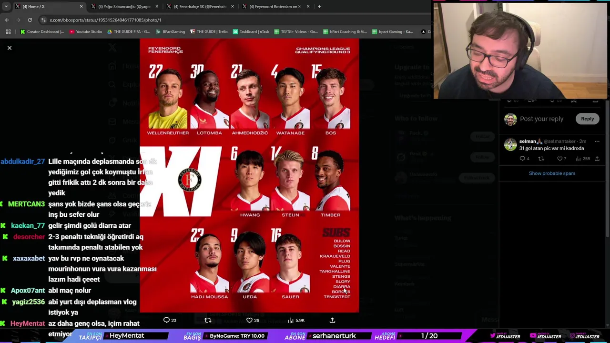The height and width of the screenshot is (343, 610).
Task: Open the three-dot menu on selman's comment
Action: click(597, 141)
